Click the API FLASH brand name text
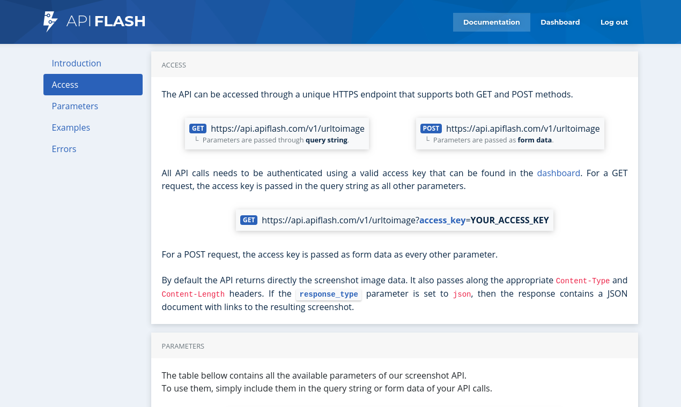681x407 pixels. [x=106, y=21]
